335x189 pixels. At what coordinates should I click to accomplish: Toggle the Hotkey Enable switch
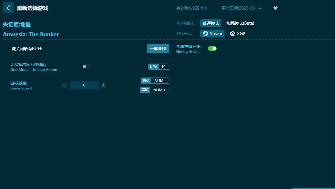pyautogui.click(x=212, y=48)
